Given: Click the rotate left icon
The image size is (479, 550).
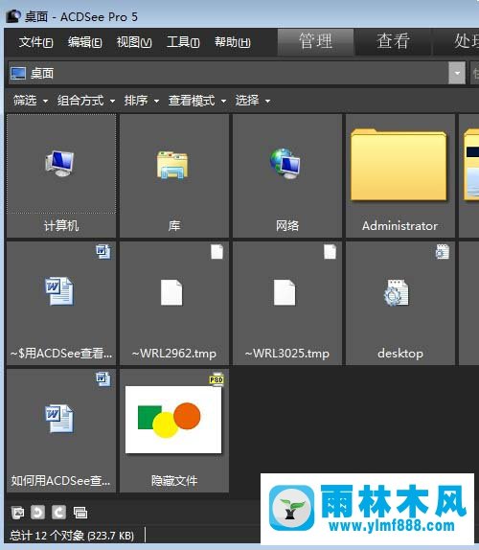Looking at the screenshot, I should click(38, 513).
